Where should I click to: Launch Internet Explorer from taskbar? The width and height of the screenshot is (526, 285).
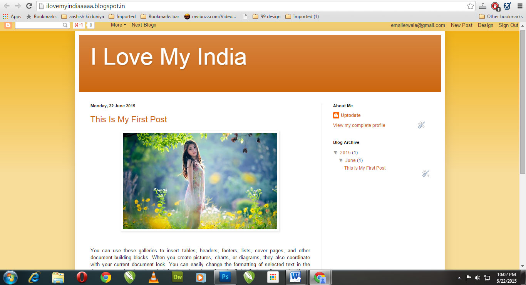34,277
